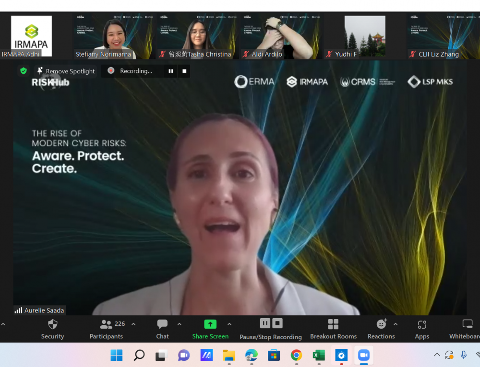Expand the Reactions options arrow

coord(396,324)
